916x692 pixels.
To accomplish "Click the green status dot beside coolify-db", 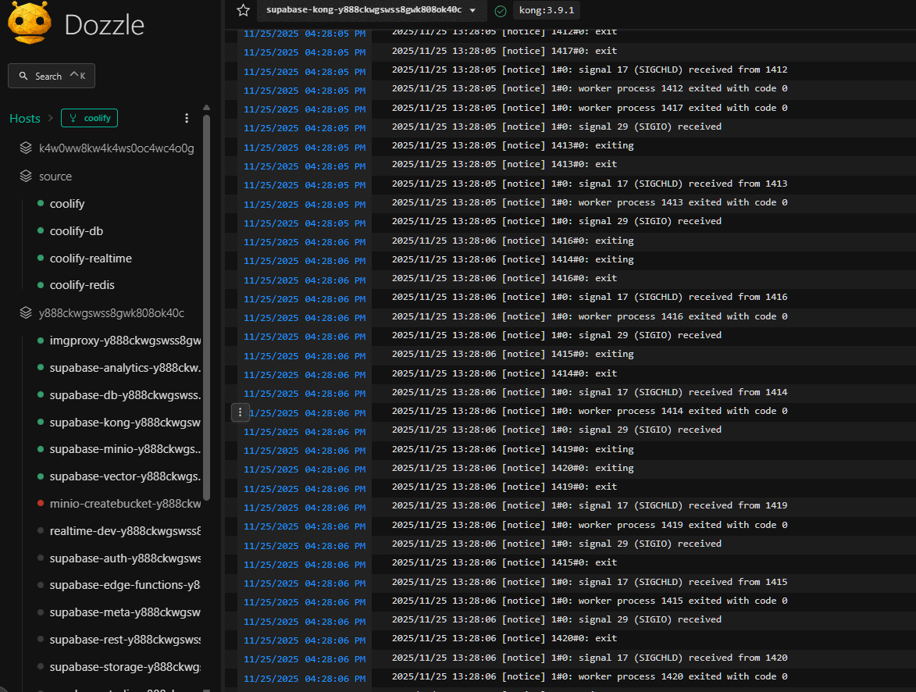I will (41, 231).
